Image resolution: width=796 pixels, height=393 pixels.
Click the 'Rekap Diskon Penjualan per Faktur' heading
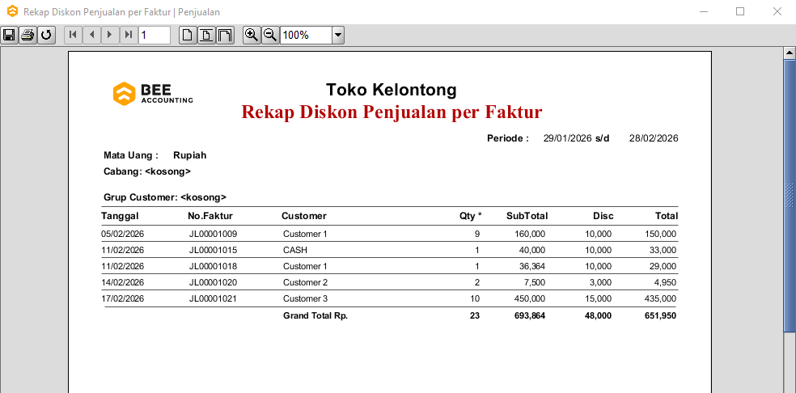(392, 112)
